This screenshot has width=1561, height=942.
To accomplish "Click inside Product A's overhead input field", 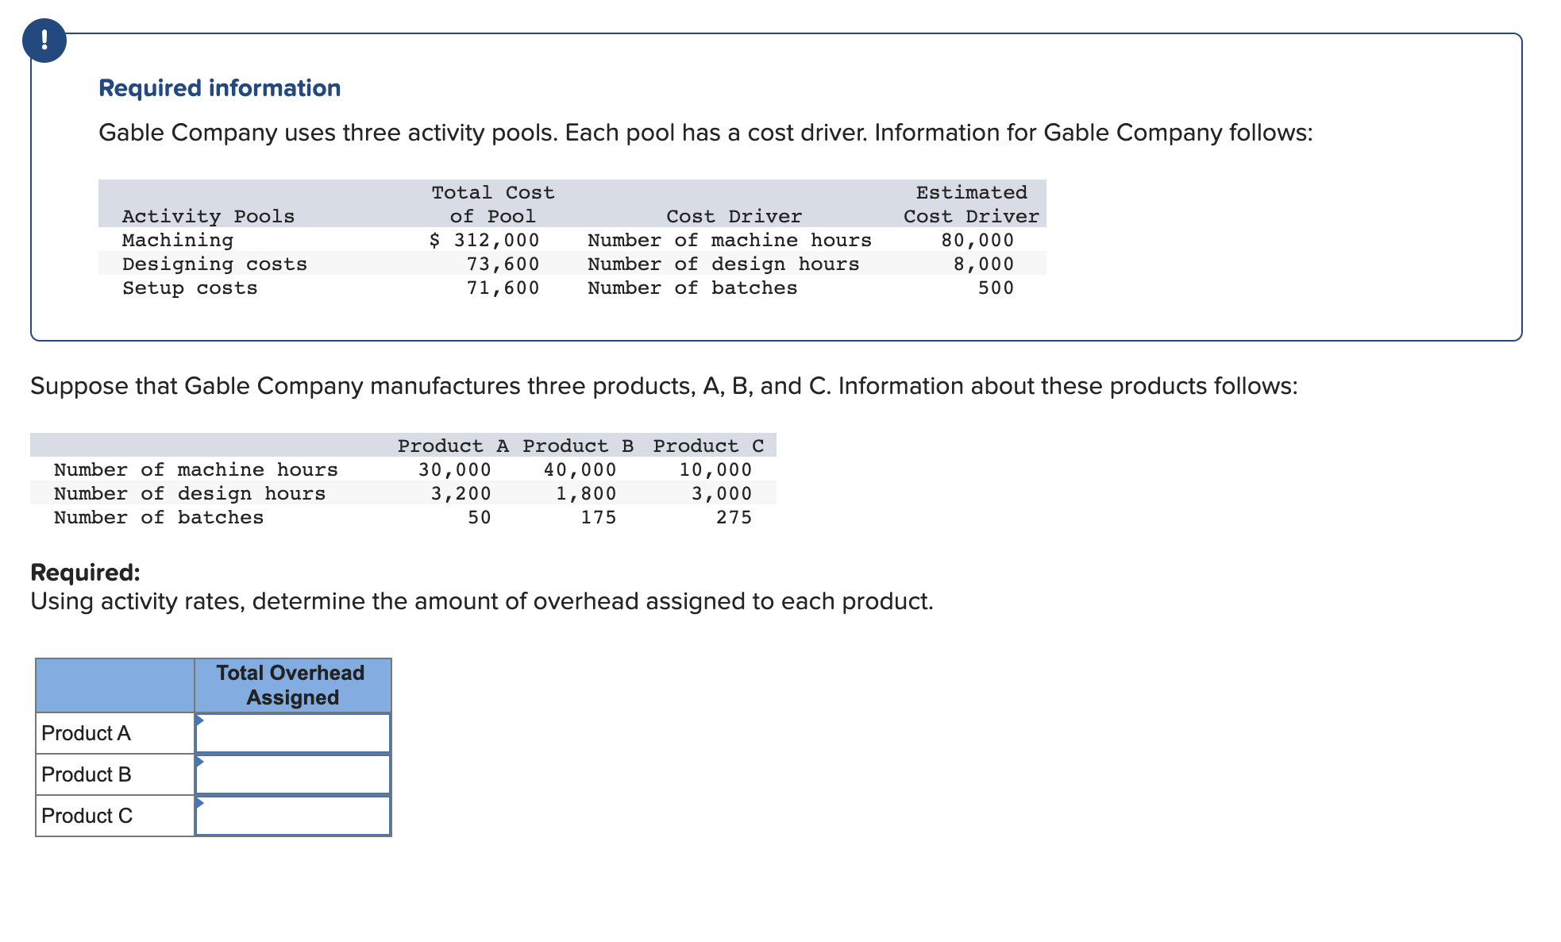I will (294, 732).
